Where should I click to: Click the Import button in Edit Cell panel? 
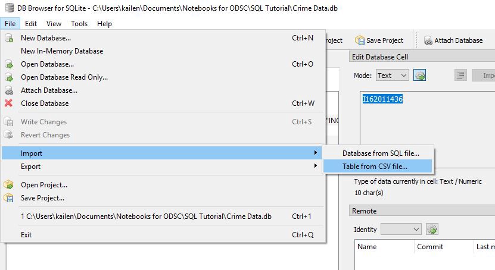pyautogui.click(x=484, y=76)
